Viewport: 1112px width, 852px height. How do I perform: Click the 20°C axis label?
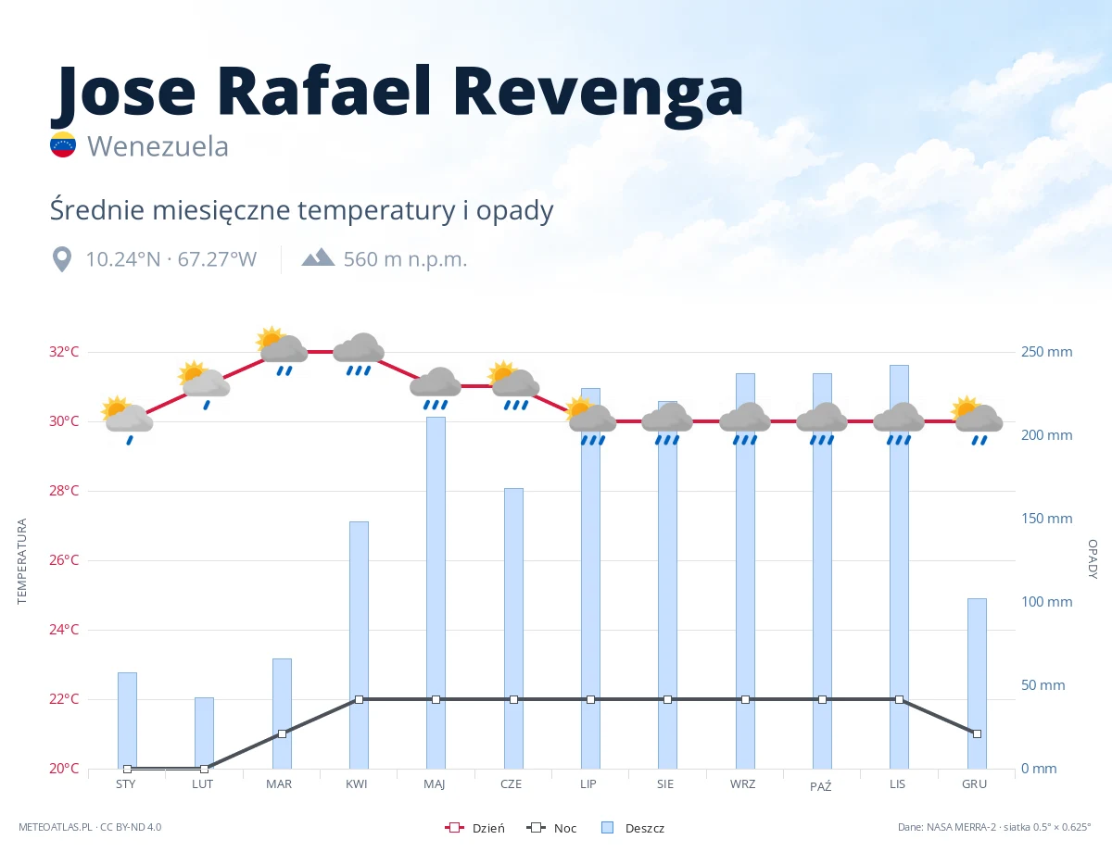click(x=64, y=769)
